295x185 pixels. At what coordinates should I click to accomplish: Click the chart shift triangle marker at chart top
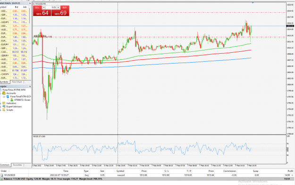coord(253,3)
